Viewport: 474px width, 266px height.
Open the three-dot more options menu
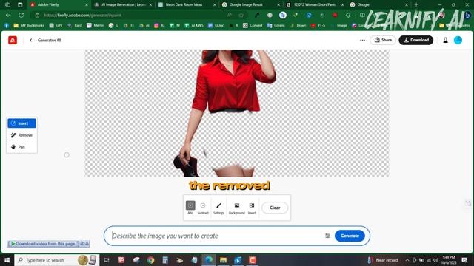click(362, 40)
